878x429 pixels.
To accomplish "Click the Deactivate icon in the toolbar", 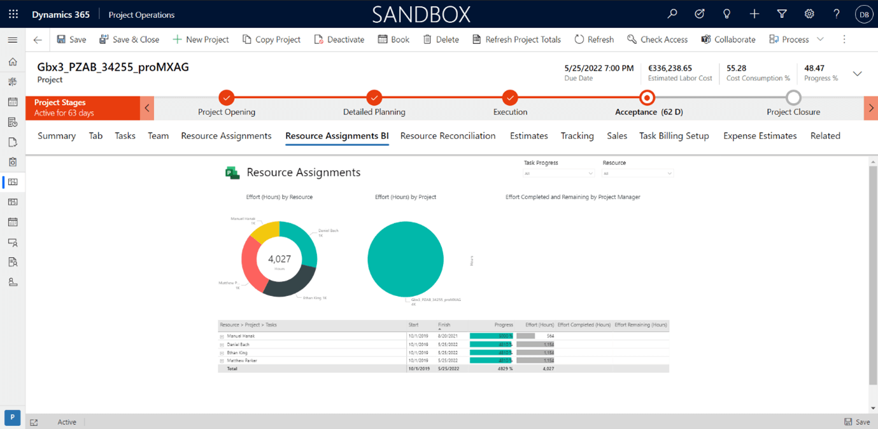I will tap(339, 39).
